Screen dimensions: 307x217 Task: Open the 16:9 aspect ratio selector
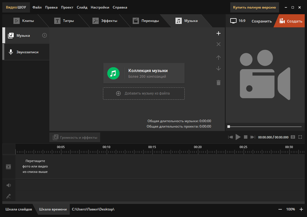click(x=238, y=21)
